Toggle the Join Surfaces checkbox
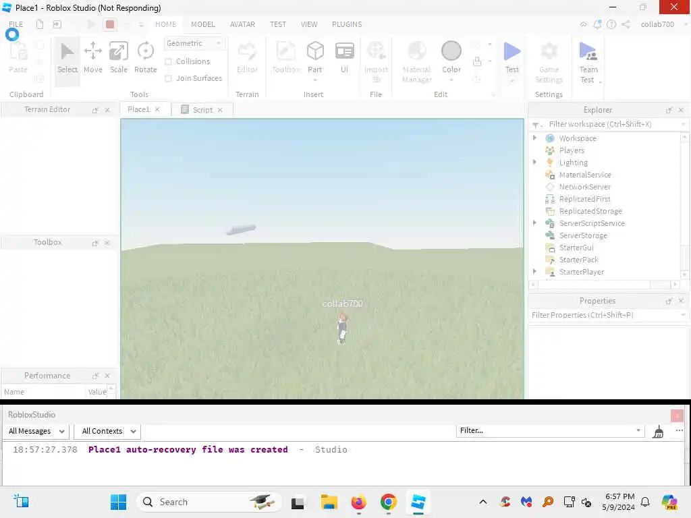691x518 pixels. (168, 78)
